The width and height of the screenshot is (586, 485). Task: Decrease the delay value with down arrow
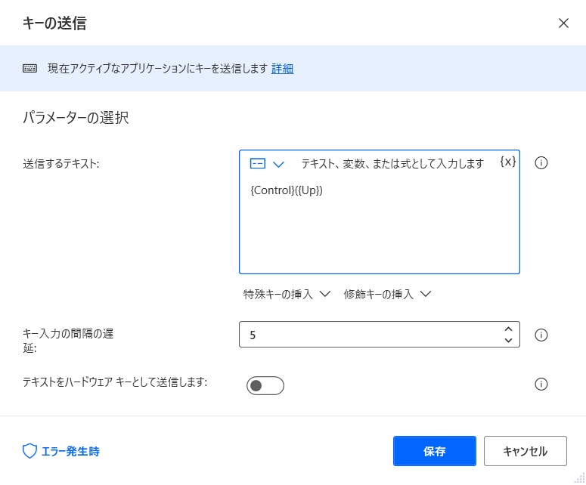coord(508,340)
